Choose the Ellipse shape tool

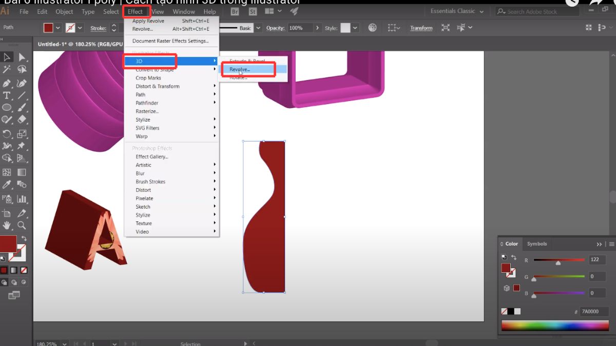(7, 108)
